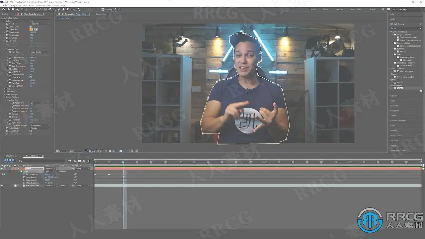The height and width of the screenshot is (239, 425).
Task: Select the Rotation tool
Action: tap(36, 9)
